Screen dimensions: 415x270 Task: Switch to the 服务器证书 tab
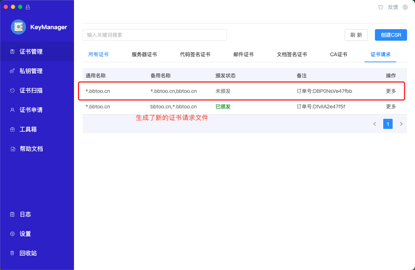click(x=144, y=54)
